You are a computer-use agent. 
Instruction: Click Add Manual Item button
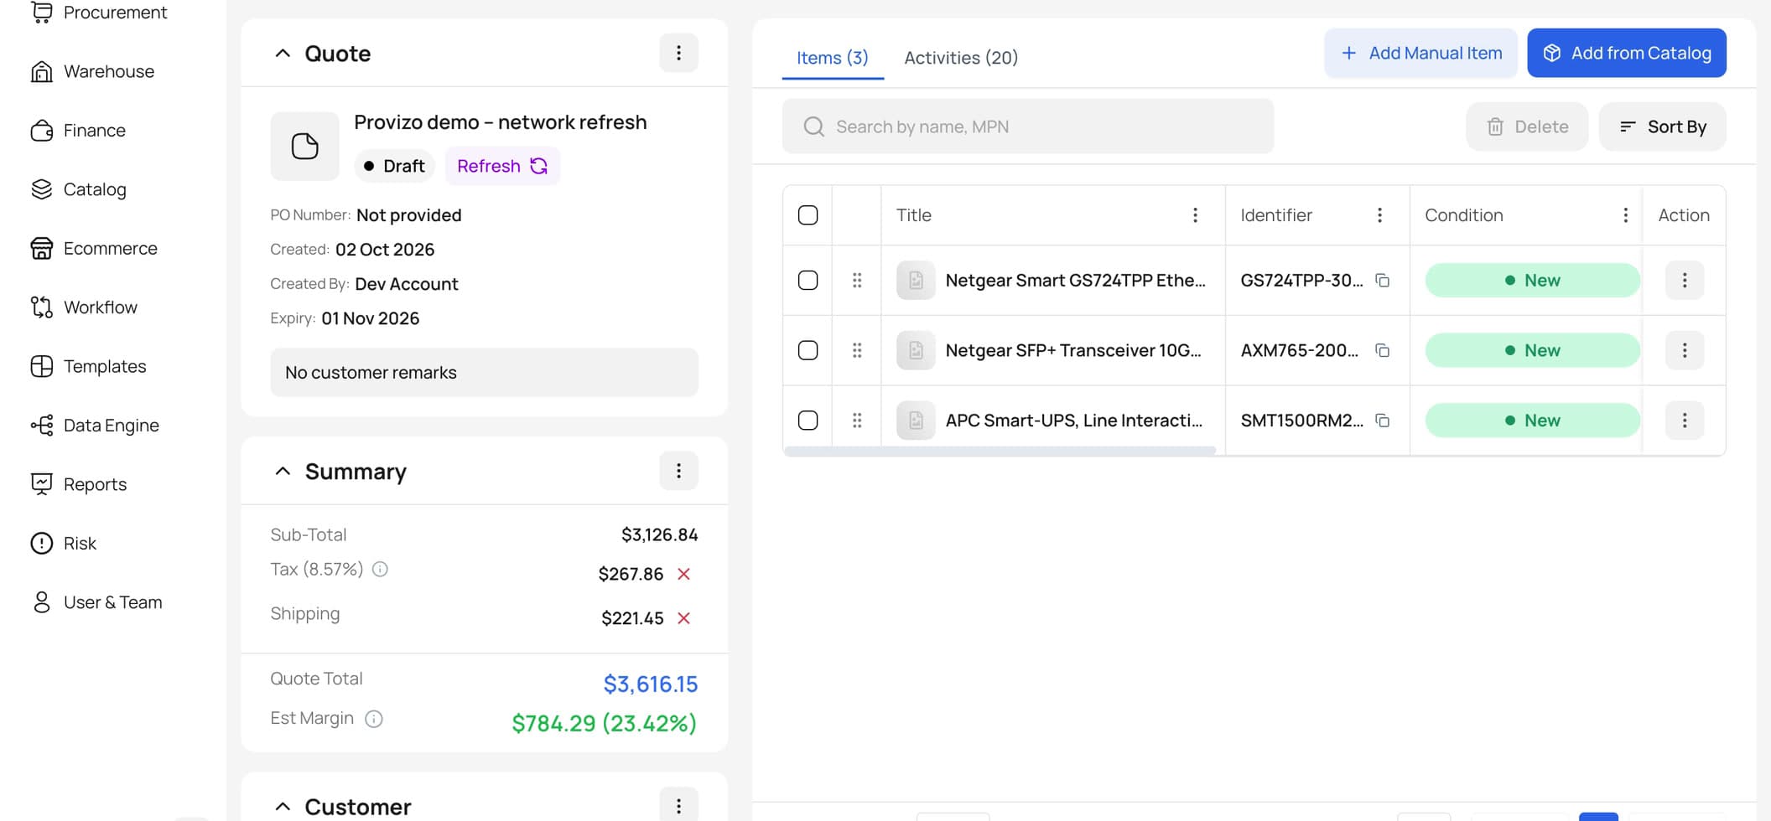coord(1420,53)
